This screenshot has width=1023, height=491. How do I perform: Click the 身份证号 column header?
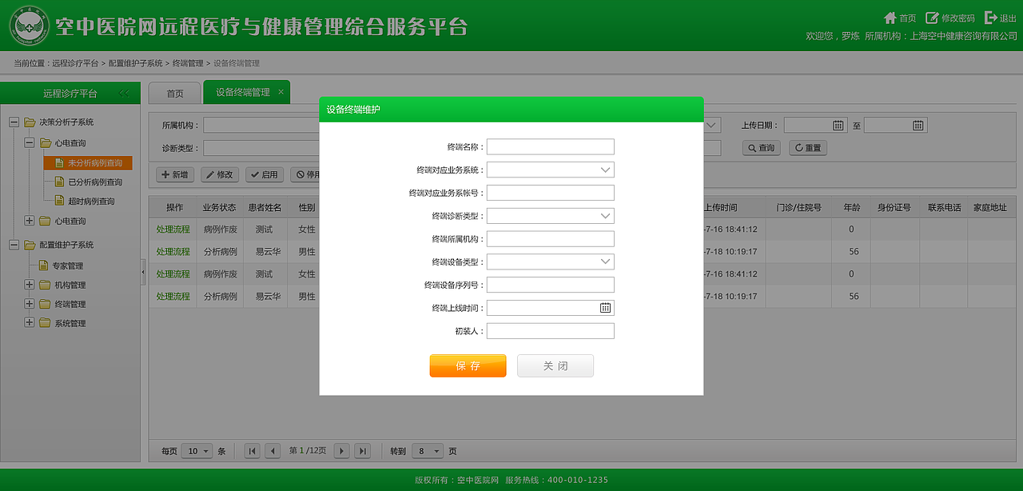coord(894,207)
